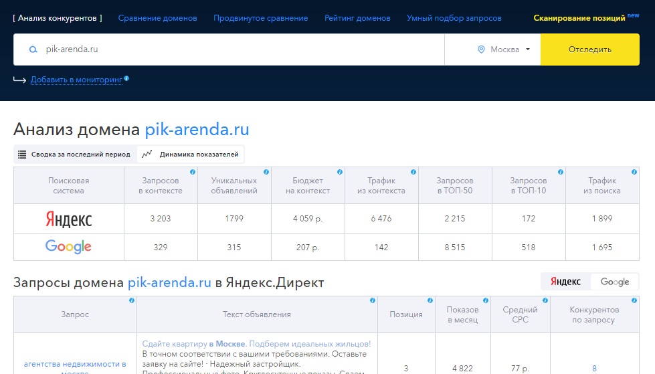
Task: Open the Сдайте квартиру в Москве ad headline
Action: tap(256, 344)
